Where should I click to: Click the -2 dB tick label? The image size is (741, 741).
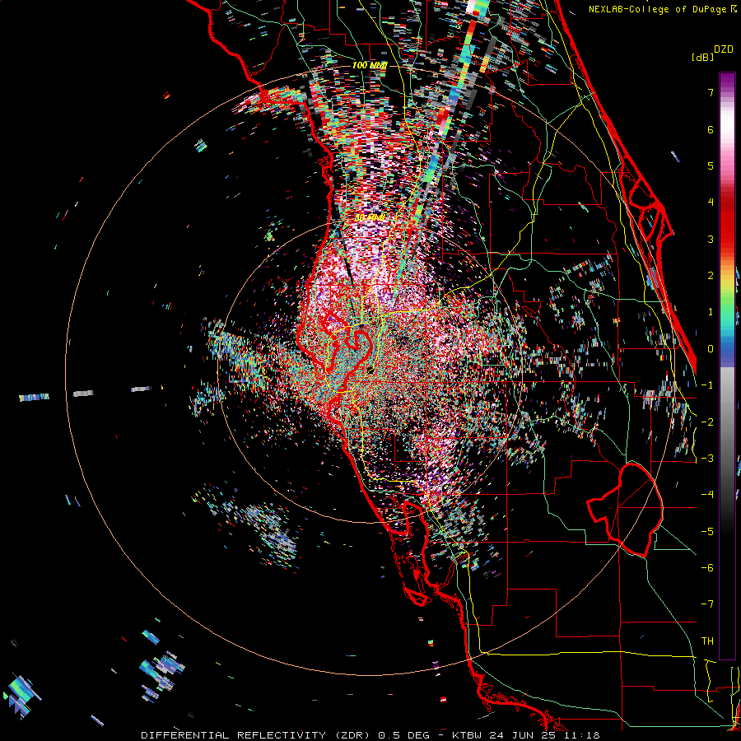coord(707,422)
